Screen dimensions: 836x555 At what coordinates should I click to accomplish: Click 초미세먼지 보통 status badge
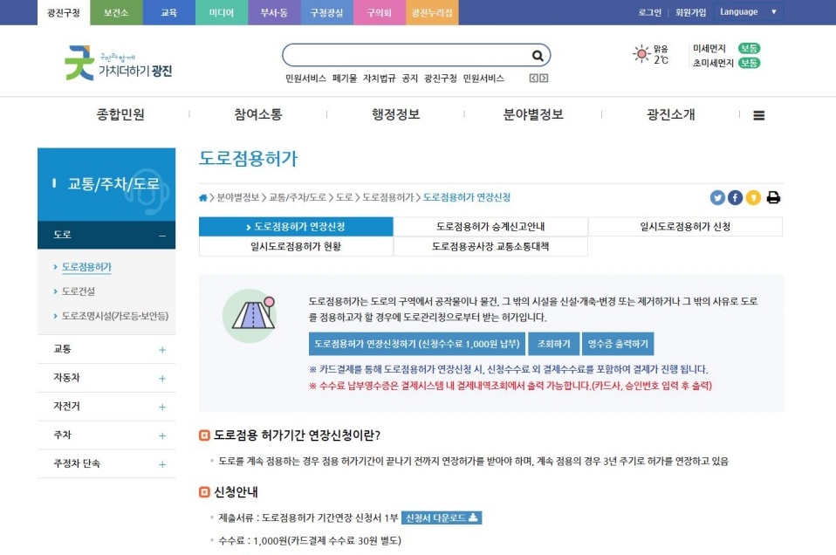tap(749, 63)
